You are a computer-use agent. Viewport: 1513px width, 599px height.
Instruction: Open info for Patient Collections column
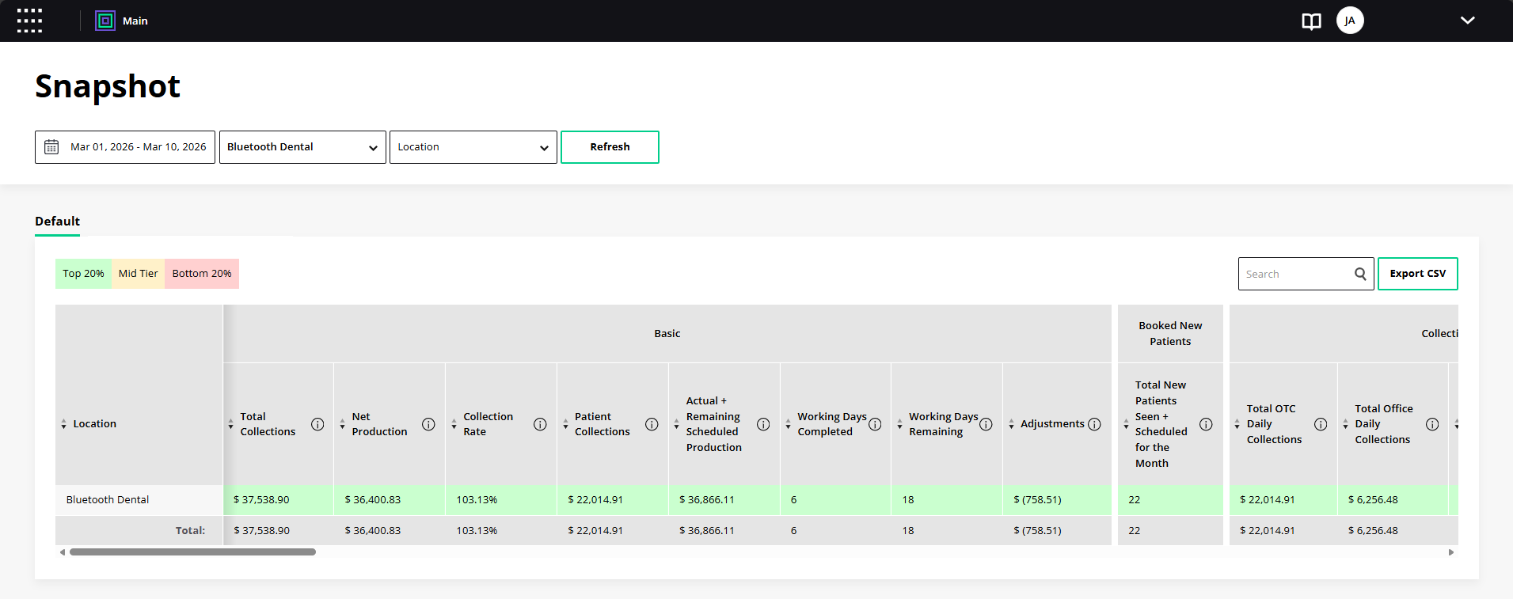(x=652, y=424)
